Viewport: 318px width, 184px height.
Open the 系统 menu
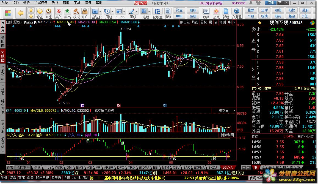[5, 3]
